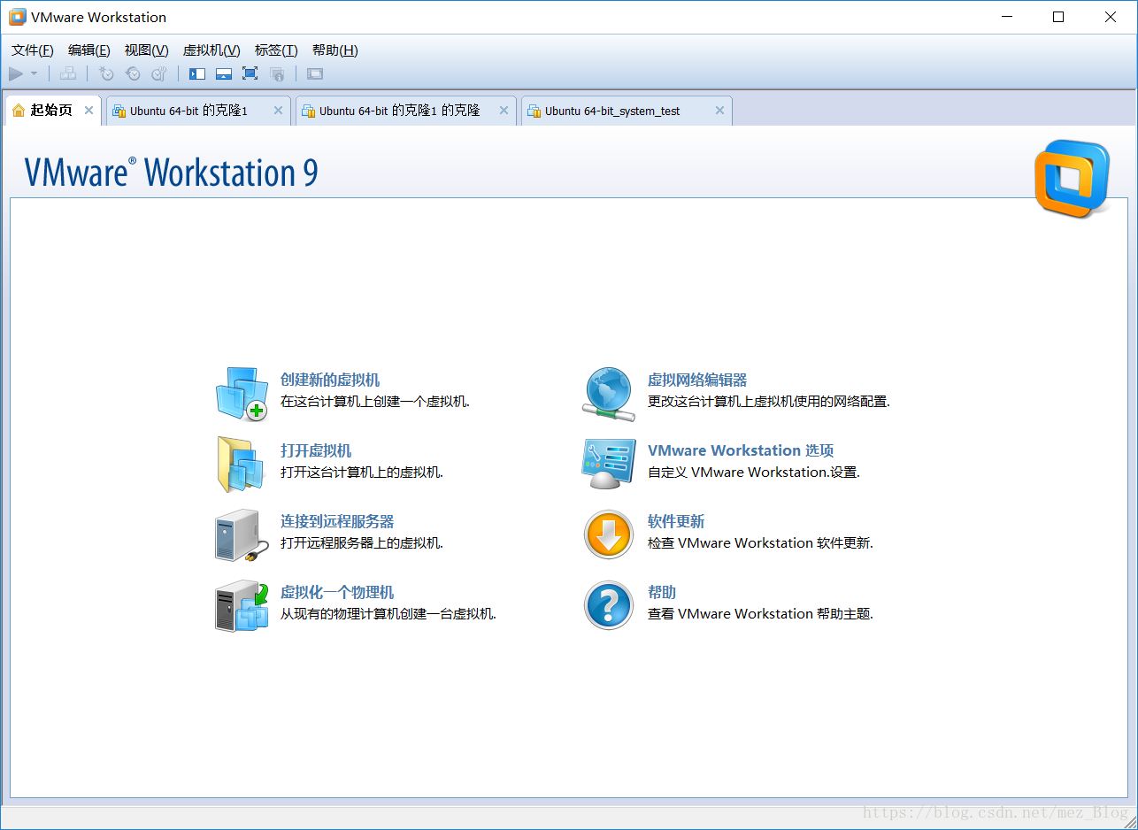Close the 起始页 tab
This screenshot has height=830, width=1138.
point(88,111)
